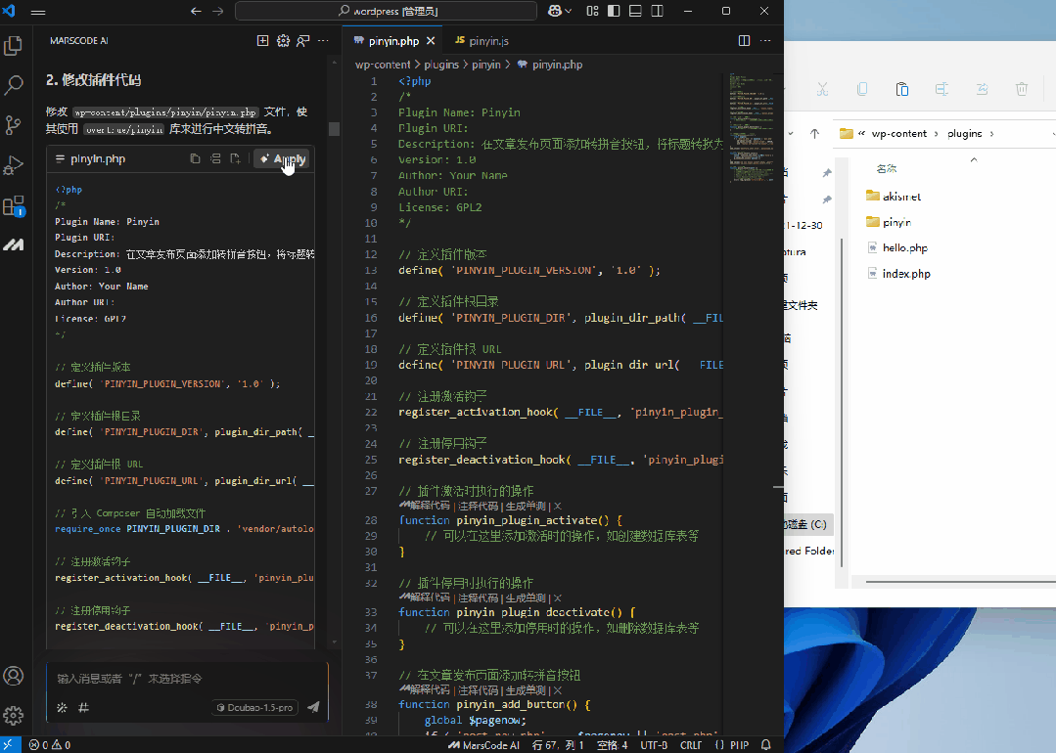
Task: Switch to the pinyin.php editor tab
Action: point(393,41)
